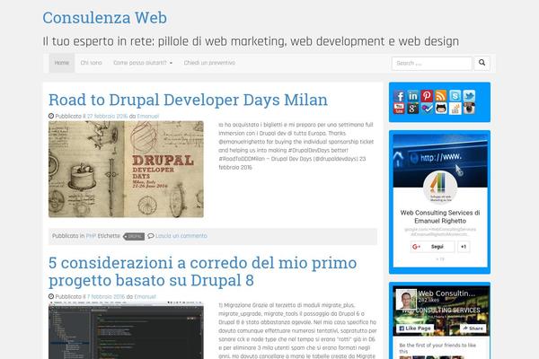
Task: Open the Road to Drupal Developer Days Milan post
Action: click(x=188, y=100)
